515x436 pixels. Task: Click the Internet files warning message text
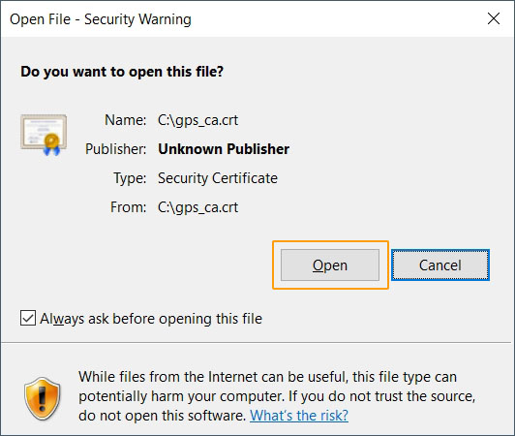[x=277, y=396]
